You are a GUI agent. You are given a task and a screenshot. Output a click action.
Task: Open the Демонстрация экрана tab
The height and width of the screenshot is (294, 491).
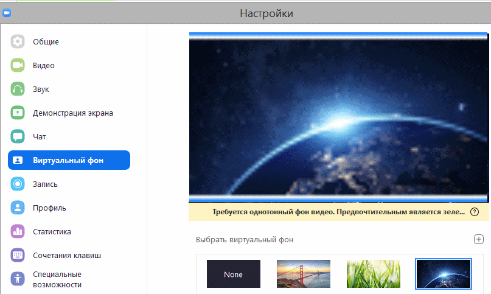coord(69,113)
